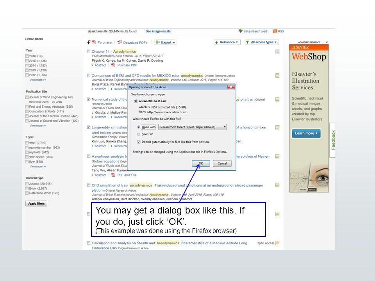Open the All access types filter dropdown

[x=262, y=42]
